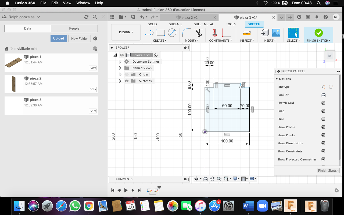Viewport: 344px width, 215px height.
Task: Toggle the Sketch Grid checkbox
Action: (323, 103)
